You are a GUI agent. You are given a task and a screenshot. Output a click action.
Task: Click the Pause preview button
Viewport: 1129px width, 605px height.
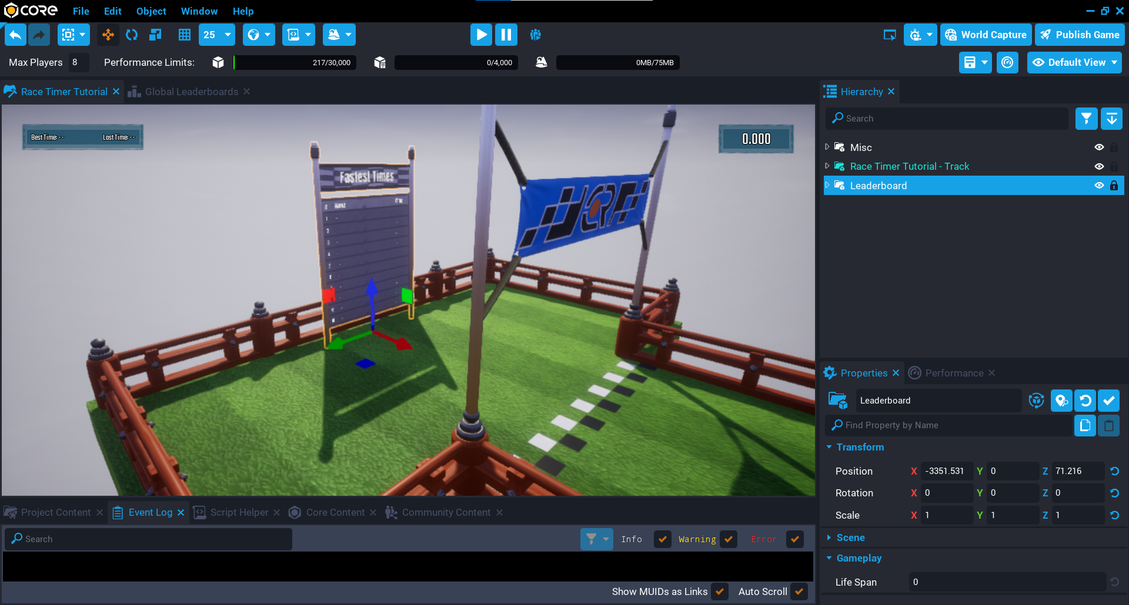point(506,35)
